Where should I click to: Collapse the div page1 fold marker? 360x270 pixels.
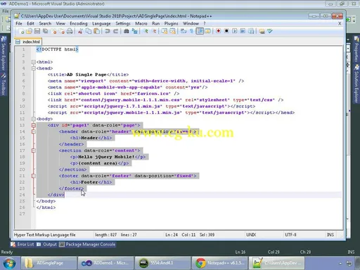34,125
